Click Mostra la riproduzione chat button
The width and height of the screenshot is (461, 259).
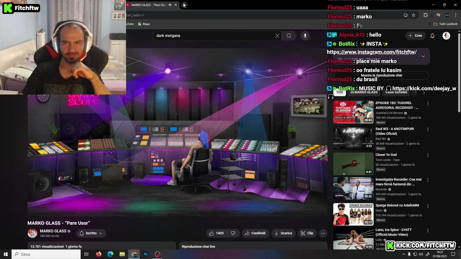coord(381,76)
